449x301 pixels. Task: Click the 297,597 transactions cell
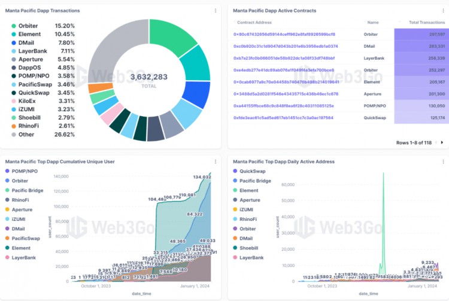pyautogui.click(x=421, y=34)
